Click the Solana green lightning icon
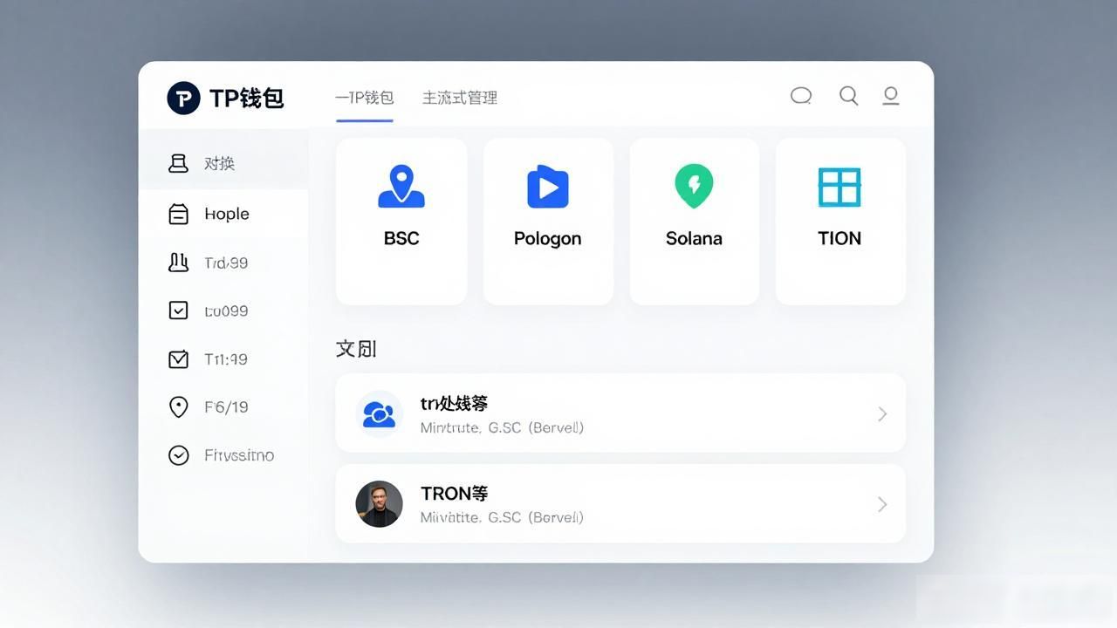Image resolution: width=1117 pixels, height=628 pixels. (694, 187)
